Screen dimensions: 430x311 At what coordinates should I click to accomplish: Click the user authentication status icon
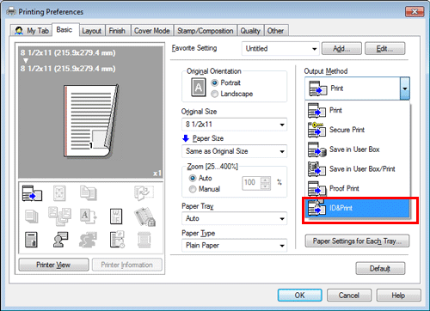pos(60,240)
